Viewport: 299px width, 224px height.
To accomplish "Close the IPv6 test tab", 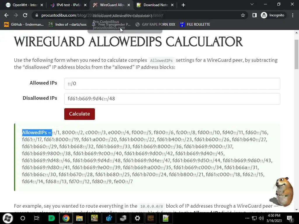I will pos(85,5).
